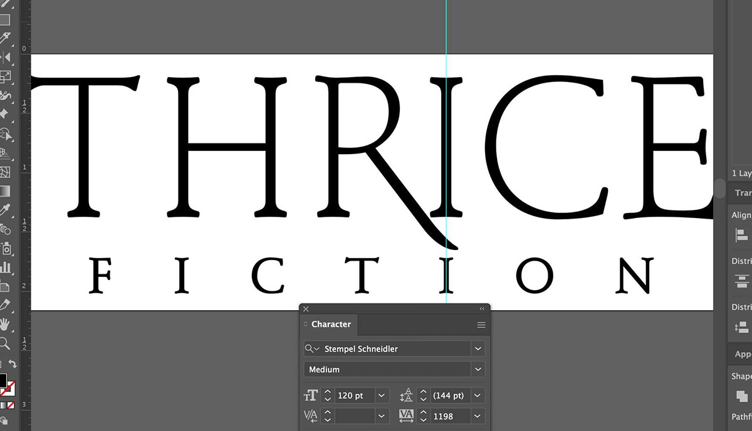Image resolution: width=752 pixels, height=431 pixels.
Task: Select the FICTION text object on canvas
Action: click(x=372, y=275)
